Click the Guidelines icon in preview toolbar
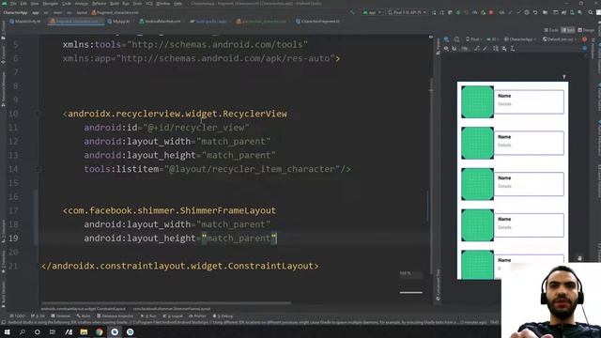The height and width of the screenshot is (338, 601). (x=513, y=49)
